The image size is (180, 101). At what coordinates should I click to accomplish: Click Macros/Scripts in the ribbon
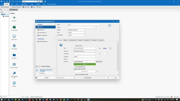(x=17, y=7)
